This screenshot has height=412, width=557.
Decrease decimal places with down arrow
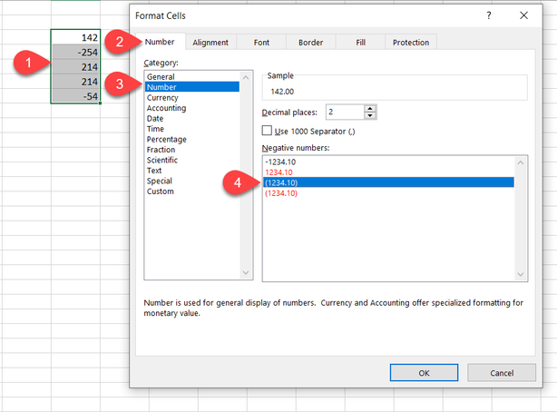click(x=370, y=115)
